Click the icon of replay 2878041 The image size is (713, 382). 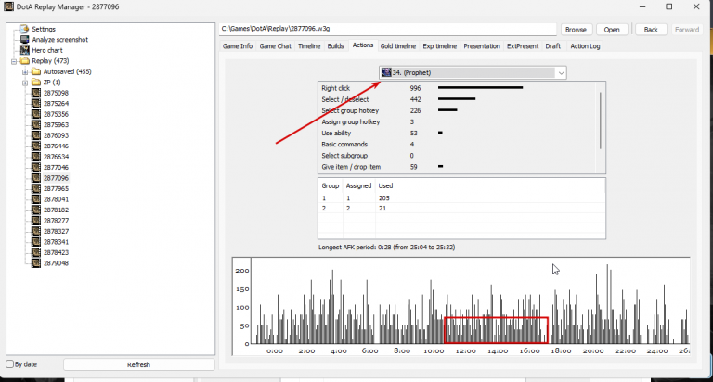pyautogui.click(x=36, y=199)
